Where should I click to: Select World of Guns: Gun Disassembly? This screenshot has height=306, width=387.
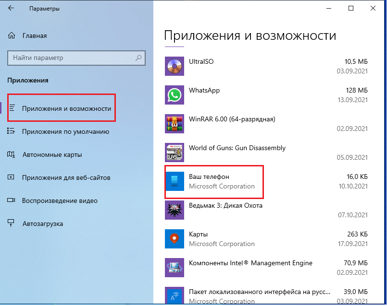[x=237, y=148]
